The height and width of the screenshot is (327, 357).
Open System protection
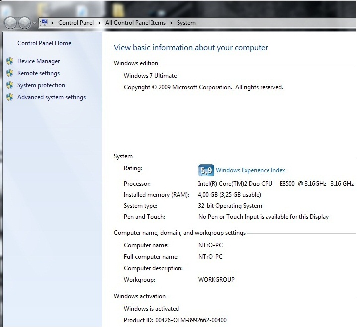[x=41, y=85]
